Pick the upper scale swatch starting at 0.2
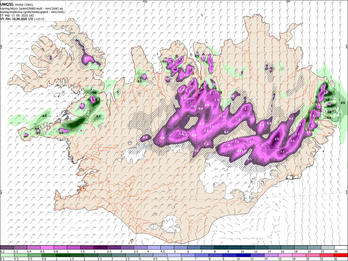The image size is (348, 261). (7, 248)
